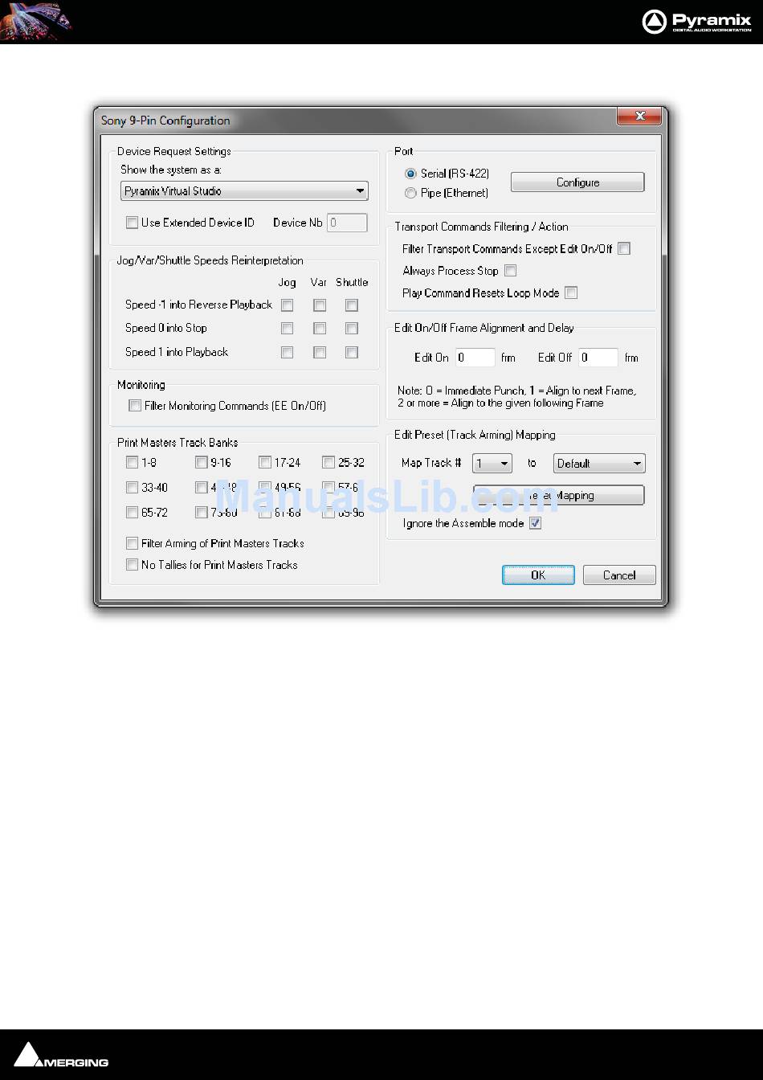The width and height of the screenshot is (763, 1080).
Task: Check Var for Speed 1 into Playback
Action: [x=320, y=352]
